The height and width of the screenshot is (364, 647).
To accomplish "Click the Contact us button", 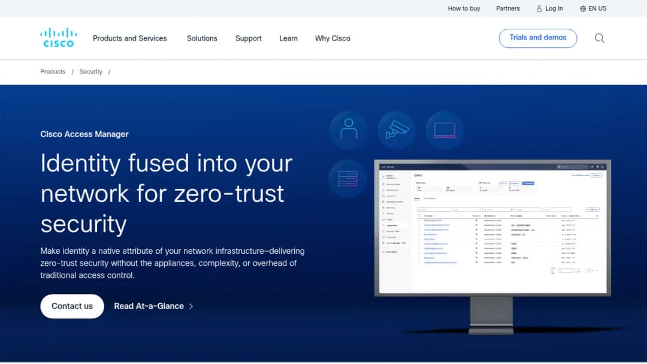I will point(72,307).
